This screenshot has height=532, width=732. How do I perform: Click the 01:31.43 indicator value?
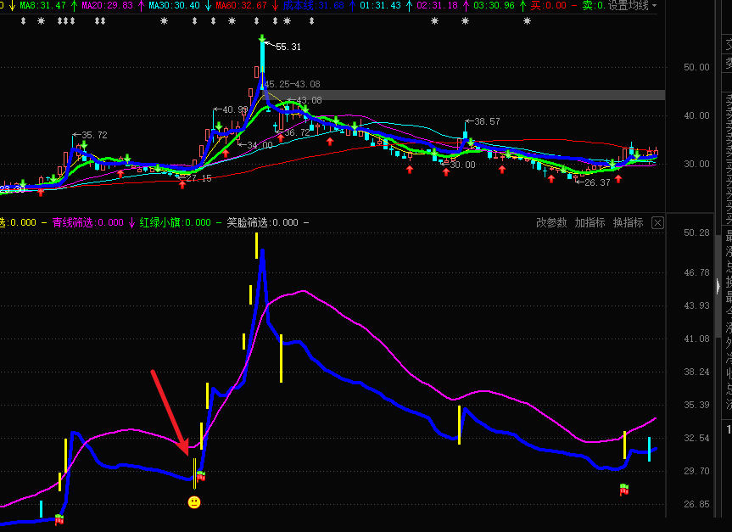point(380,6)
